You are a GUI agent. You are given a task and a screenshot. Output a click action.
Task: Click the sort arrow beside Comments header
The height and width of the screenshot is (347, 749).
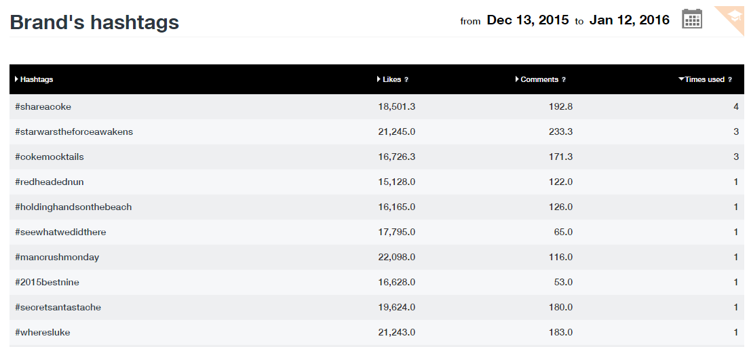tap(517, 79)
